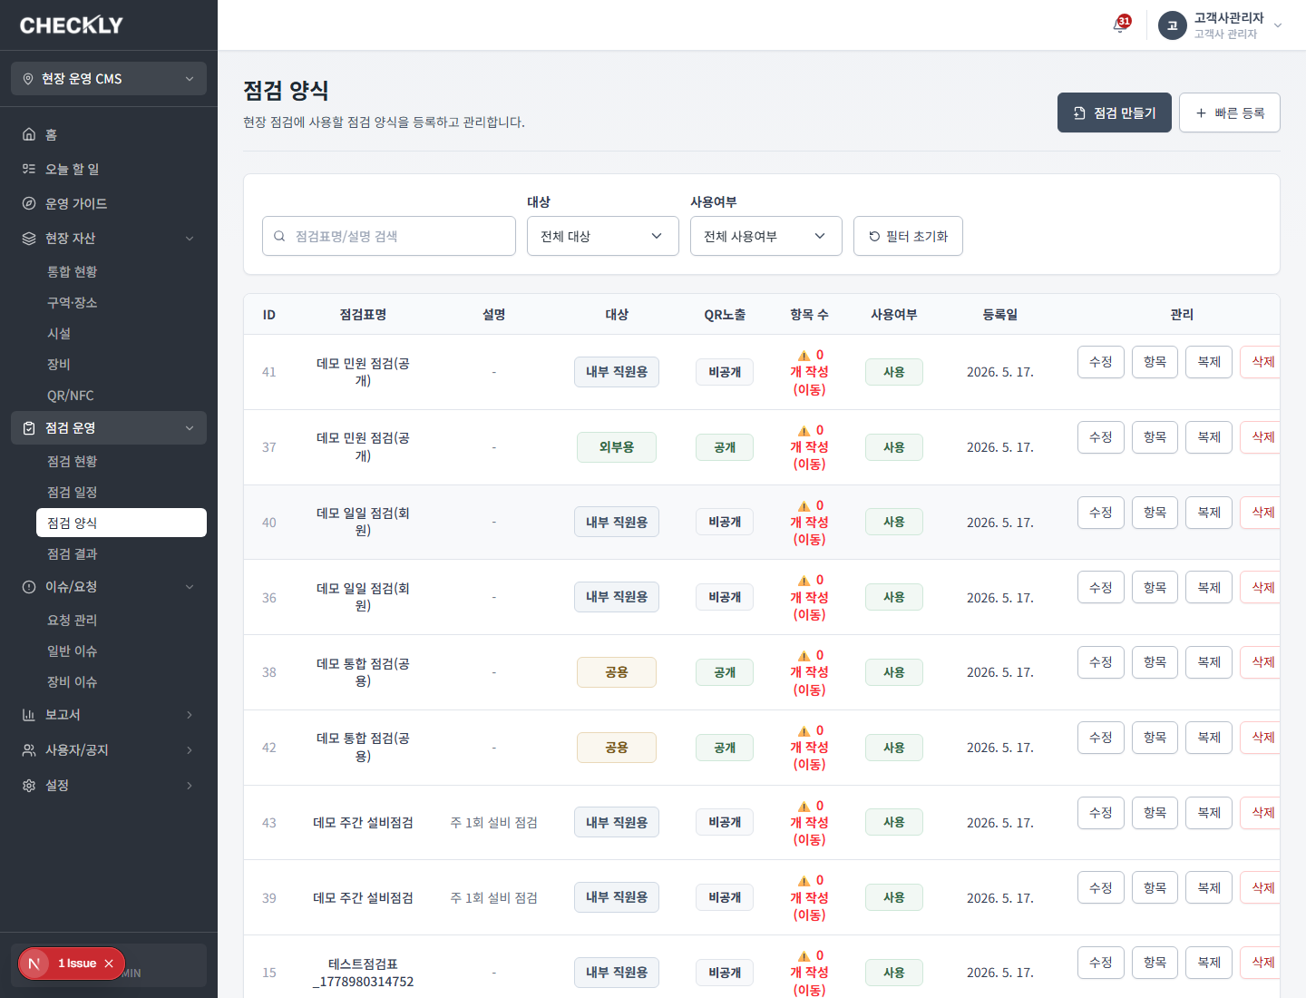Click the warning triangle in row 37
This screenshot has width=1306, height=998.
click(804, 431)
